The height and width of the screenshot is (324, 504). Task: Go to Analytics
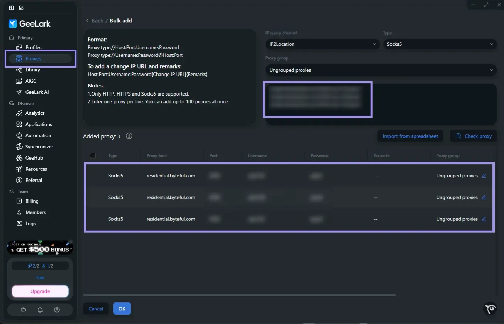tap(35, 113)
